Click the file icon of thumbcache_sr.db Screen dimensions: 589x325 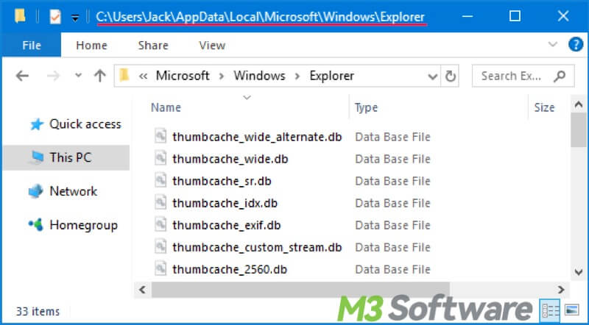[x=161, y=180]
